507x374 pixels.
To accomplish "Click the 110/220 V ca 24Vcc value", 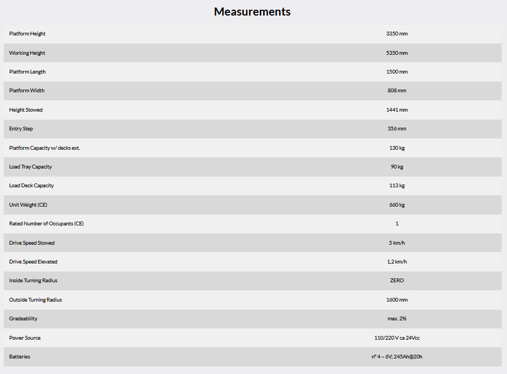I will pos(396,338).
